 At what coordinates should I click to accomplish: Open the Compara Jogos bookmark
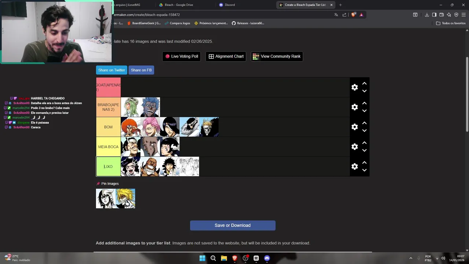(177, 23)
